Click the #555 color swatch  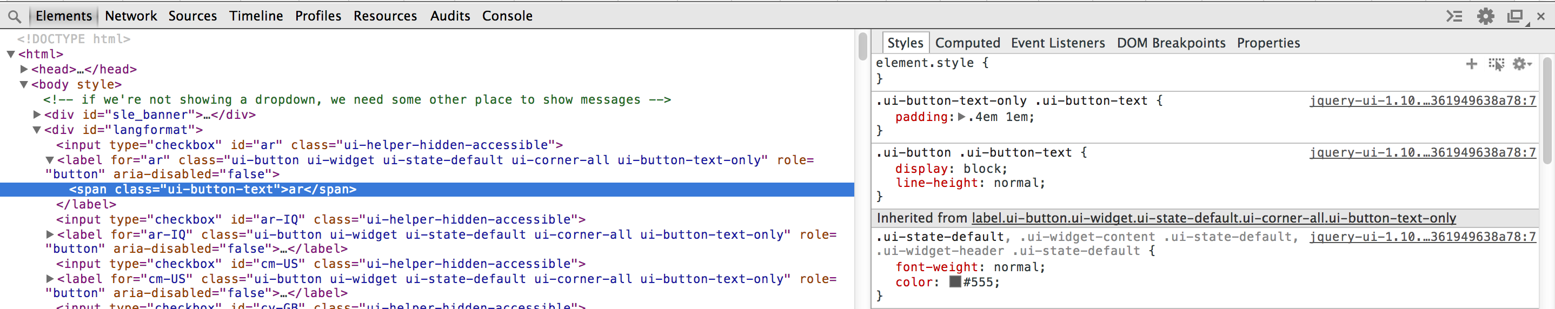[x=955, y=281]
